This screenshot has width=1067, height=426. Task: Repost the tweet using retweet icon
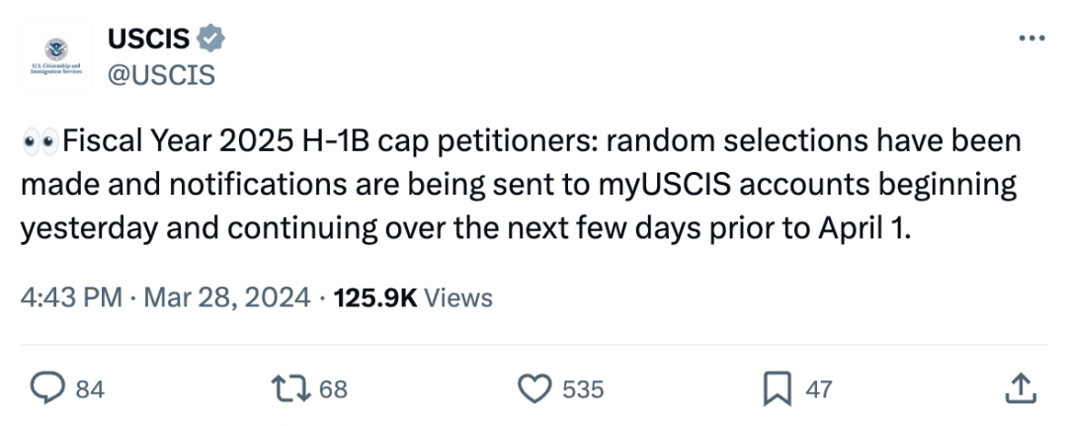(x=290, y=389)
